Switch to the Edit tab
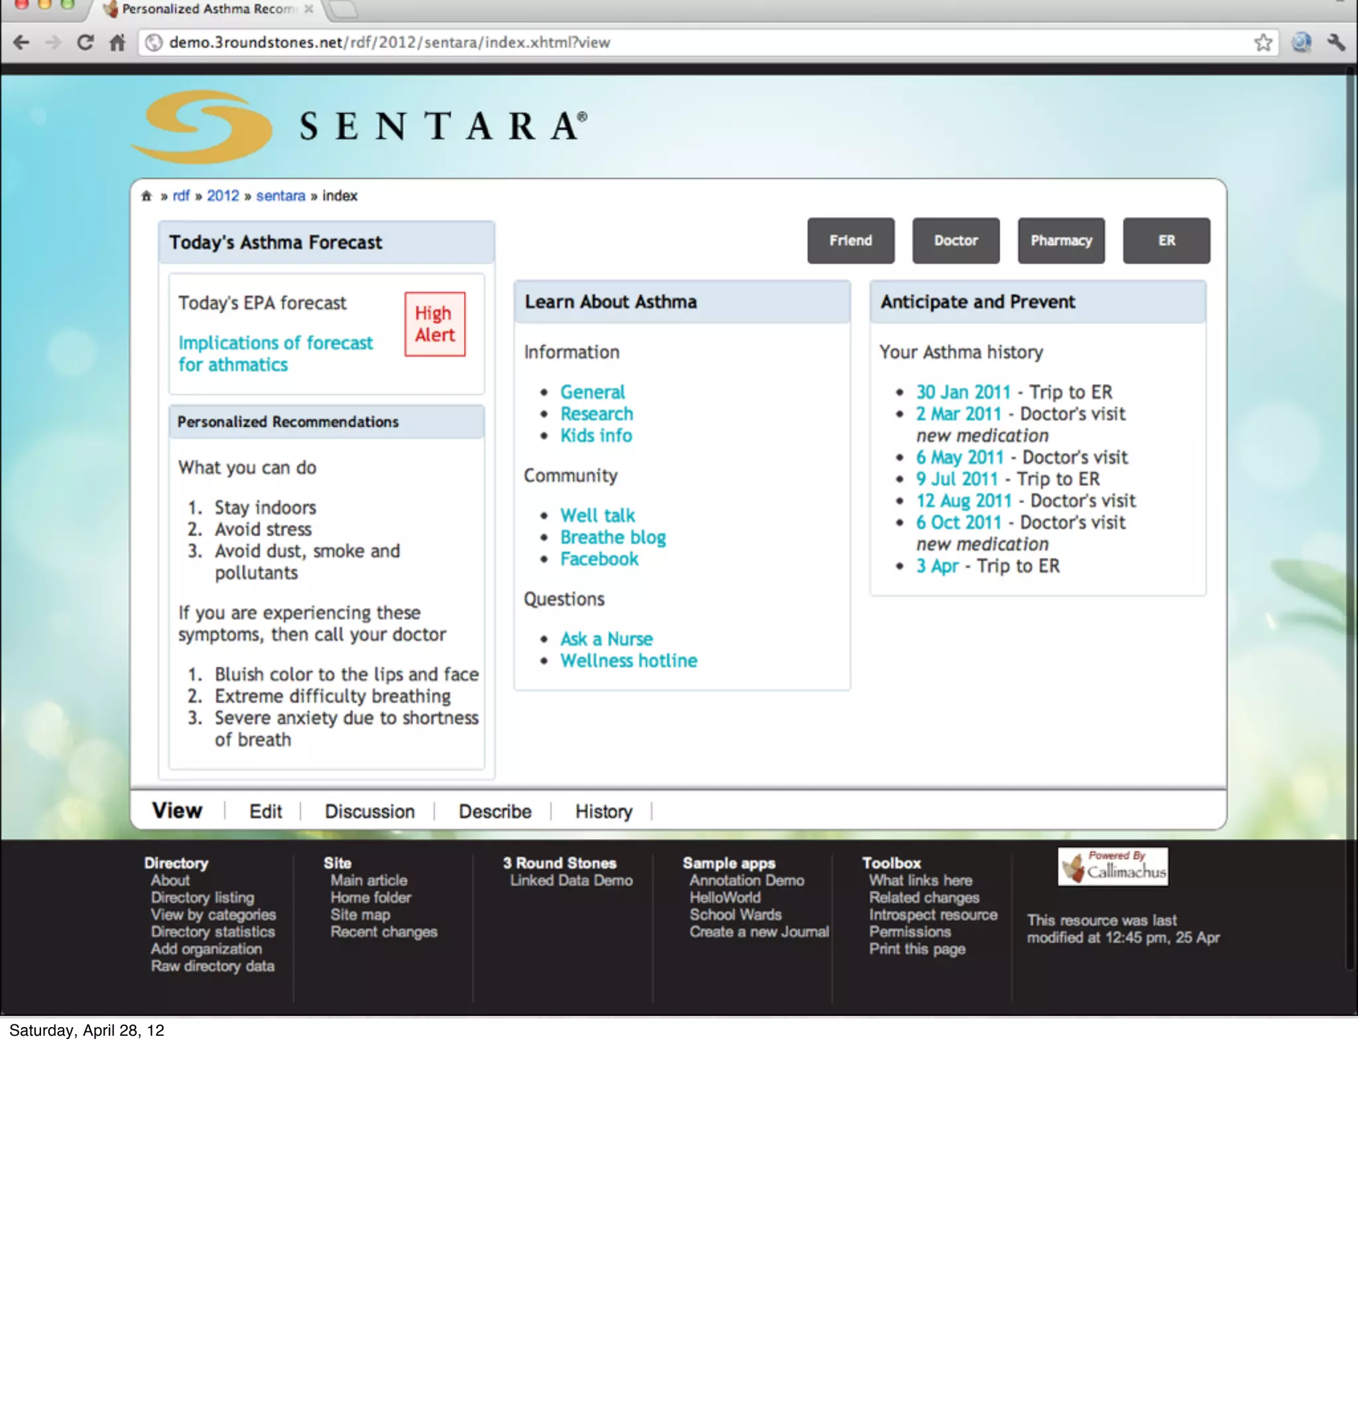The width and height of the screenshot is (1358, 1423). [265, 812]
